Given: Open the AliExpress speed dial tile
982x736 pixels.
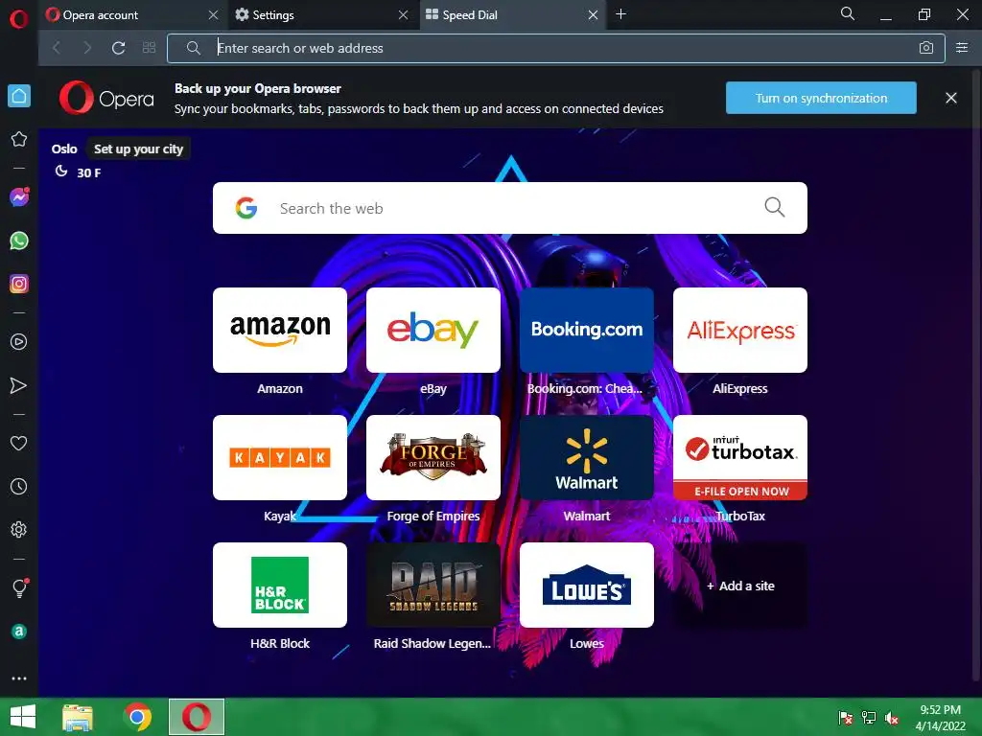Looking at the screenshot, I should [740, 330].
